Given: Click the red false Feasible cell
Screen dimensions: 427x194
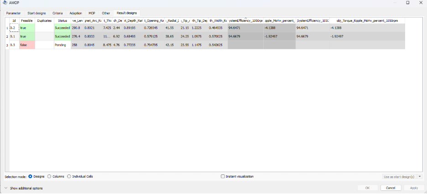Looking at the screenshot, I should [27, 45].
